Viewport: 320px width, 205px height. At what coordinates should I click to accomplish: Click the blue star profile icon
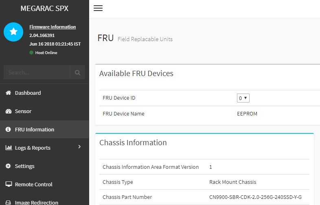pos(13,32)
